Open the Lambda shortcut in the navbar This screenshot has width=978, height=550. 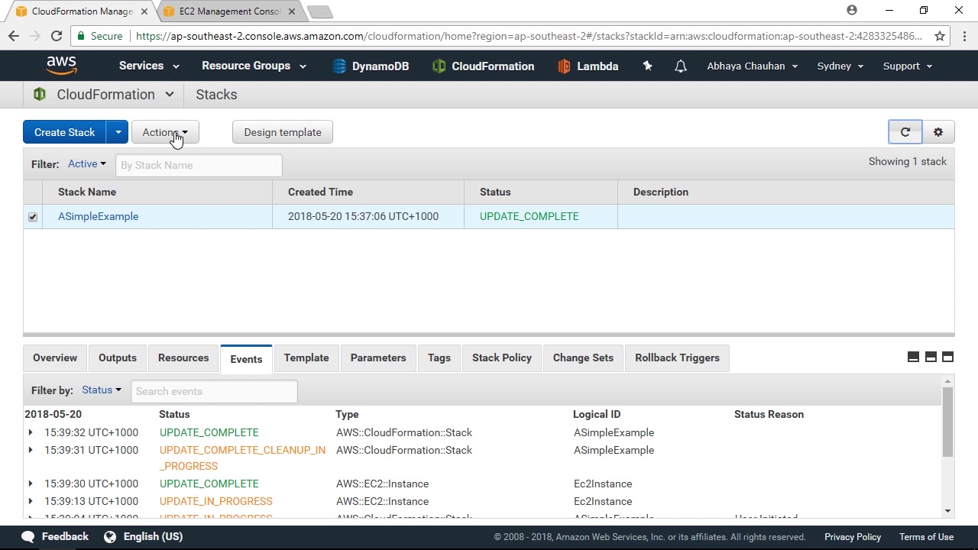(x=588, y=66)
